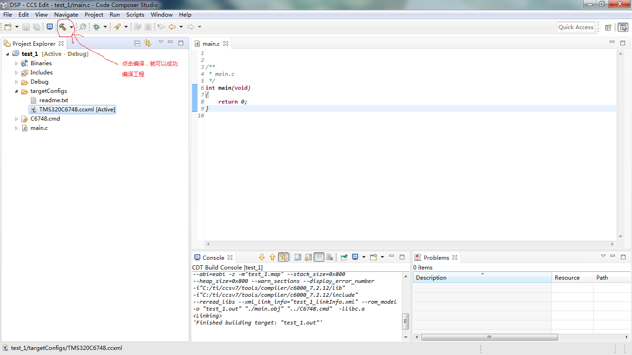Toggle Link with Editor in Project Explorer
This screenshot has height=355, width=632.
(148, 43)
